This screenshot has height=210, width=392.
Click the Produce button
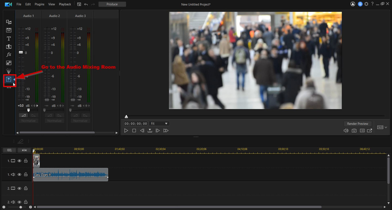[112, 4]
